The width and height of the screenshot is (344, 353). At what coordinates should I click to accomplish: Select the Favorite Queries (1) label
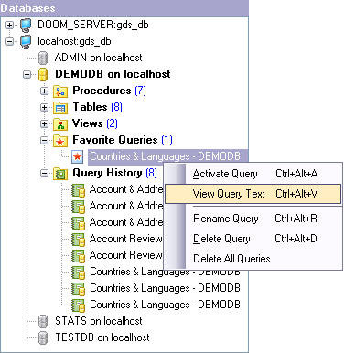[x=123, y=140]
